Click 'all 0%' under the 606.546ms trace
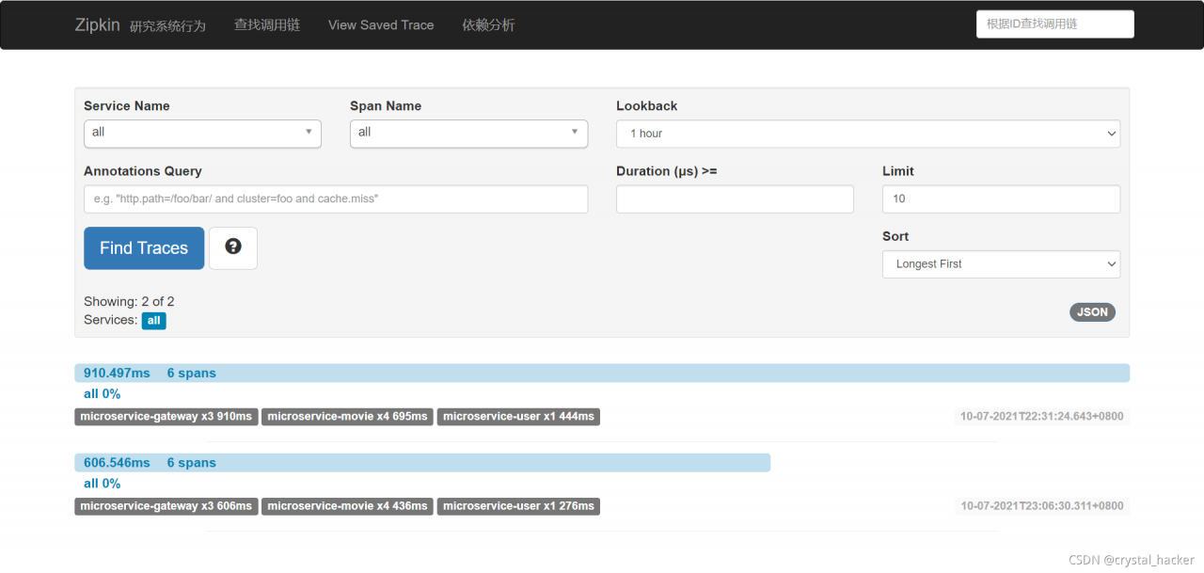Viewport: 1204px width, 573px height. pyautogui.click(x=102, y=484)
